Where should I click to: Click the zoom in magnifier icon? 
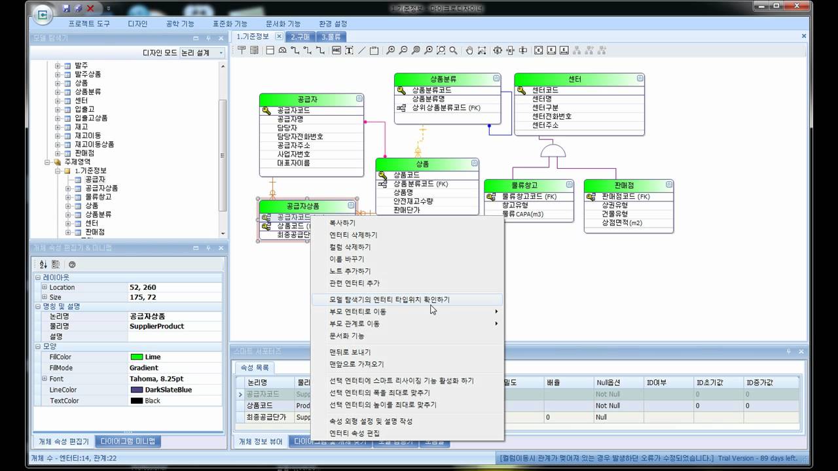point(390,50)
